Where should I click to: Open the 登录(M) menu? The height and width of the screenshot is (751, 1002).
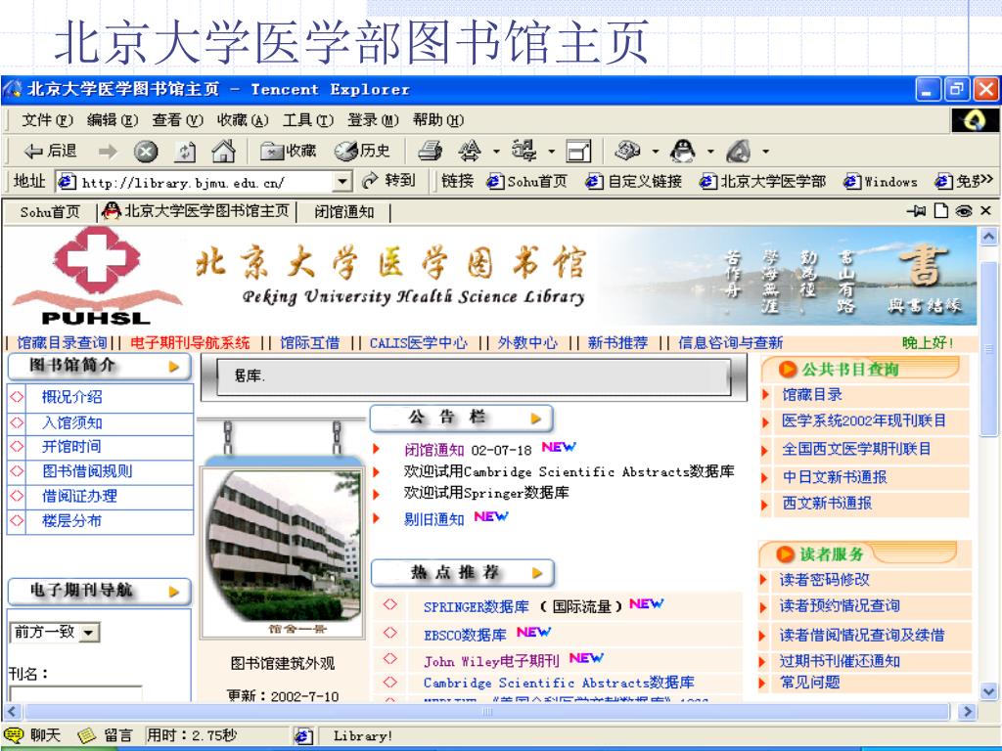(x=373, y=120)
